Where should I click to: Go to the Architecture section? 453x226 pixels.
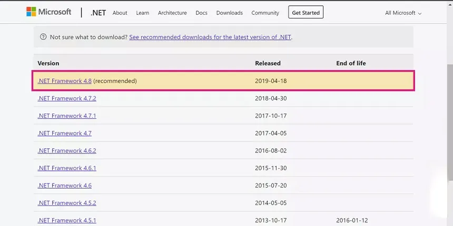click(x=172, y=13)
